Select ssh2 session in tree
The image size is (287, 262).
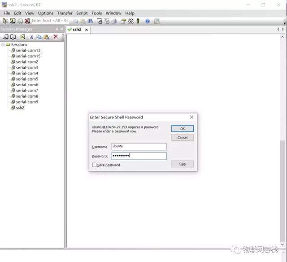[x=17, y=108]
